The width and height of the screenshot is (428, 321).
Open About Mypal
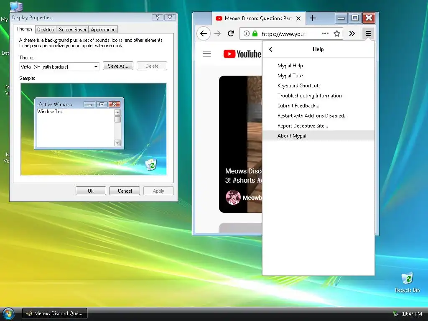pyautogui.click(x=318, y=136)
